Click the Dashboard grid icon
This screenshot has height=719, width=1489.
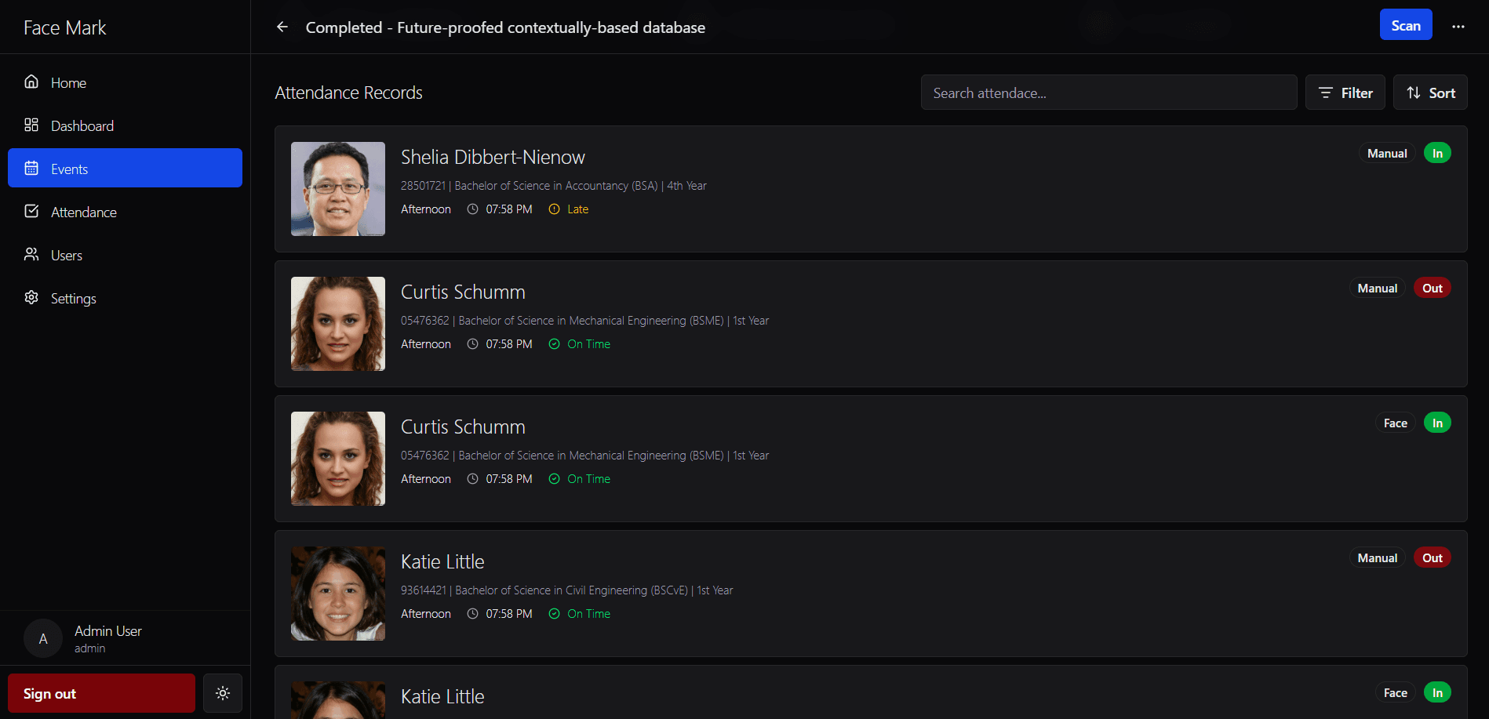coord(31,125)
